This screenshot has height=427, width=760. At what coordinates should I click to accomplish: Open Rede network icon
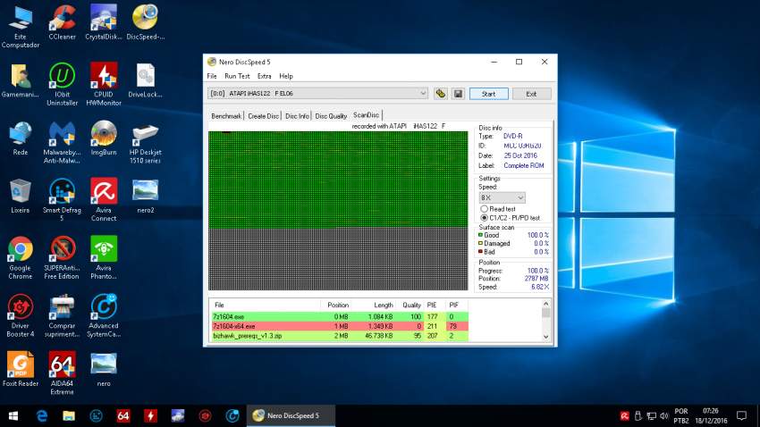pyautogui.click(x=21, y=138)
